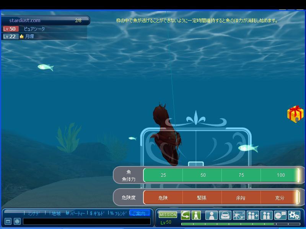306x229 pixels.
Task: Click the green curved return arrow icon
Action: tap(186, 215)
